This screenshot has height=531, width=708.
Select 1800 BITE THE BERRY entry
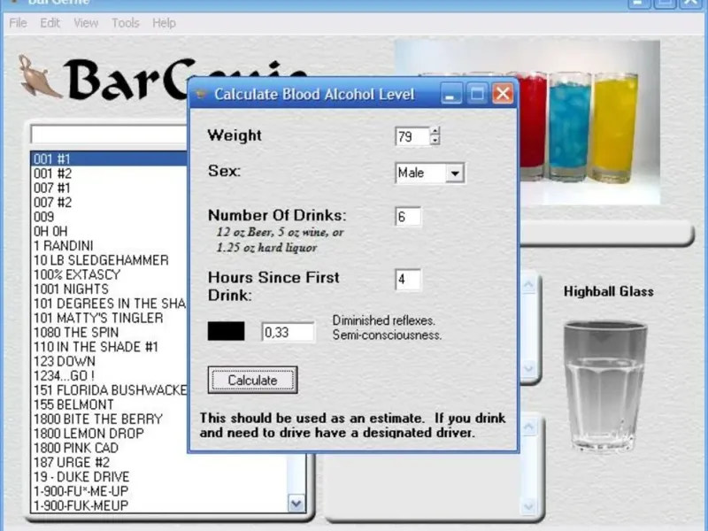pyautogui.click(x=109, y=419)
